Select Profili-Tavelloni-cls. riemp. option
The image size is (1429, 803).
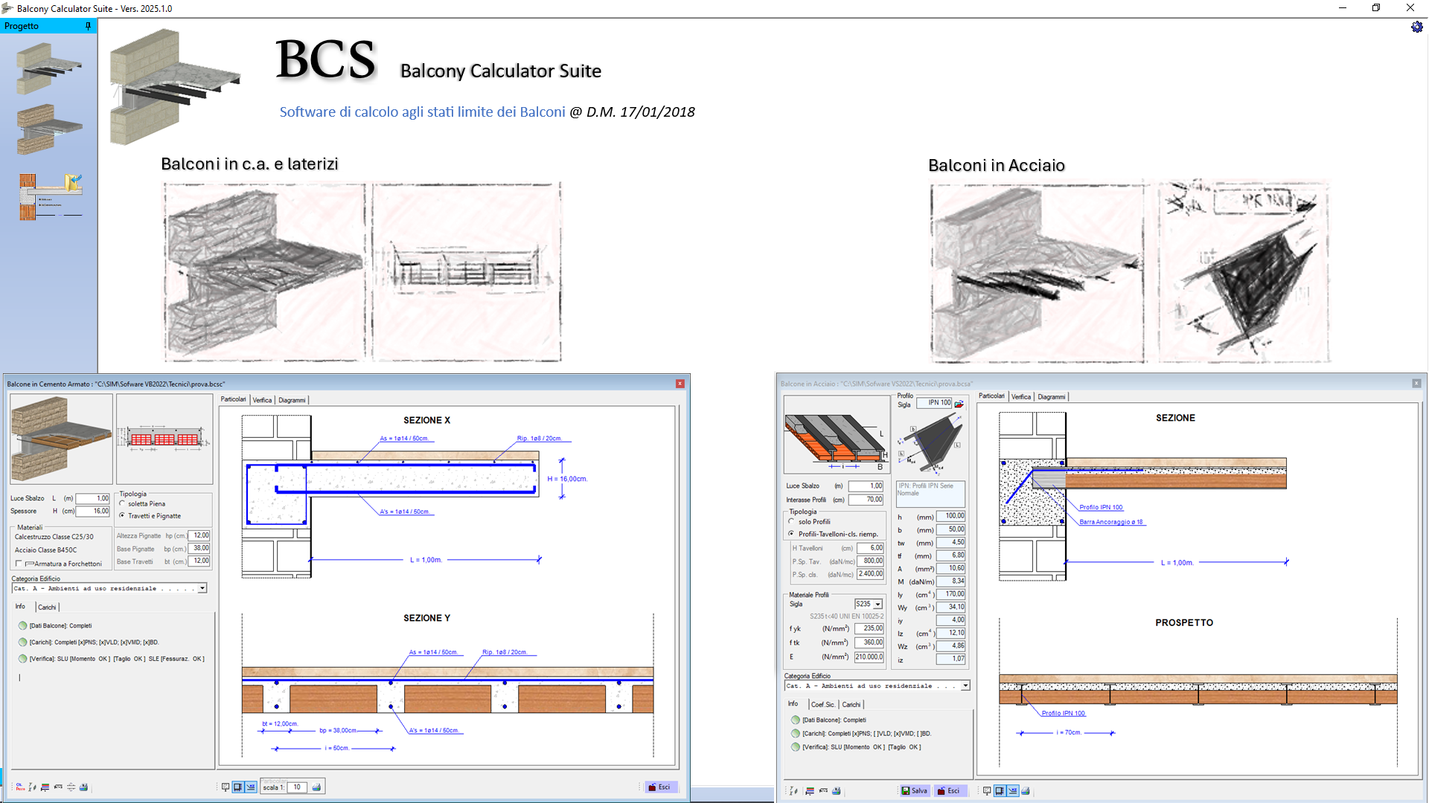[x=833, y=534]
